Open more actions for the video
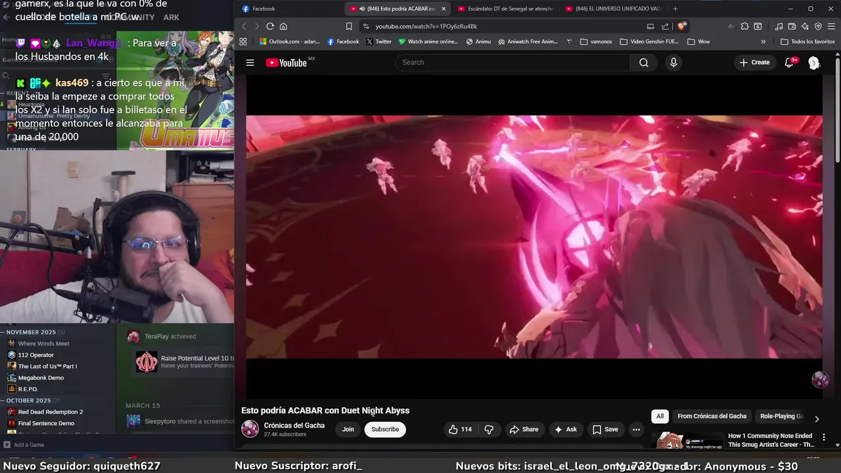 636,430
